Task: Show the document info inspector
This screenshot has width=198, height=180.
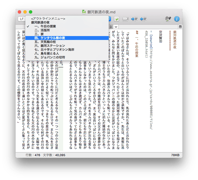Action: pos(177,19)
